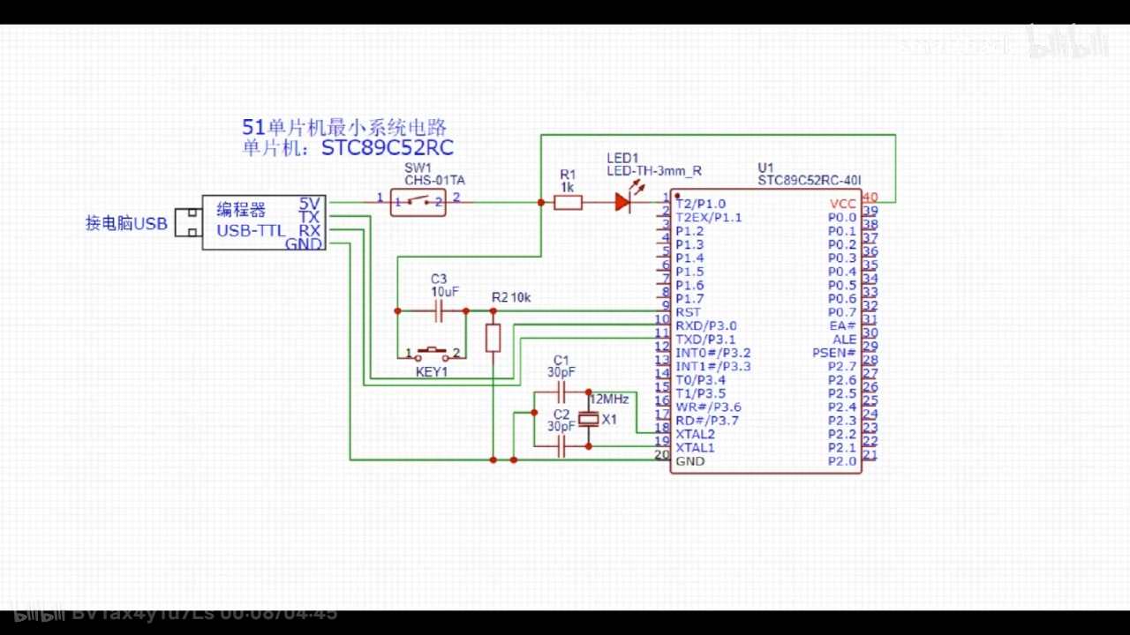Screen dimensions: 1130x635
Task: Click the 编程器 label in programmer box
Action: click(x=241, y=210)
